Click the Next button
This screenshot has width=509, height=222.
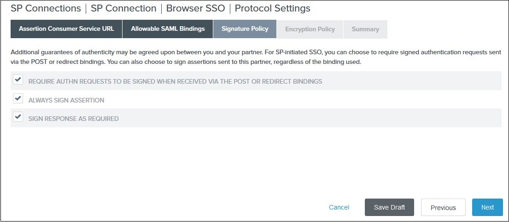point(487,207)
